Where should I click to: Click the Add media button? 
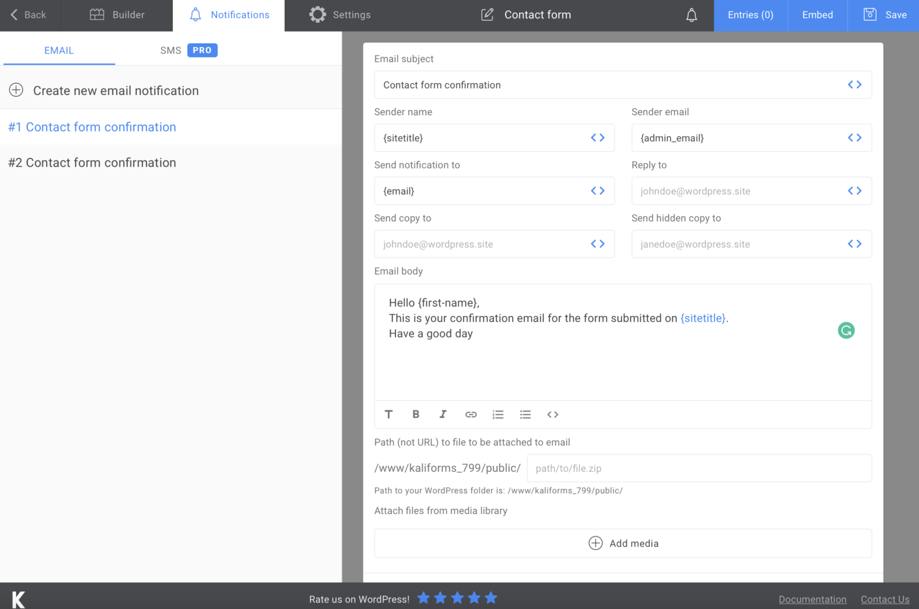(x=623, y=543)
